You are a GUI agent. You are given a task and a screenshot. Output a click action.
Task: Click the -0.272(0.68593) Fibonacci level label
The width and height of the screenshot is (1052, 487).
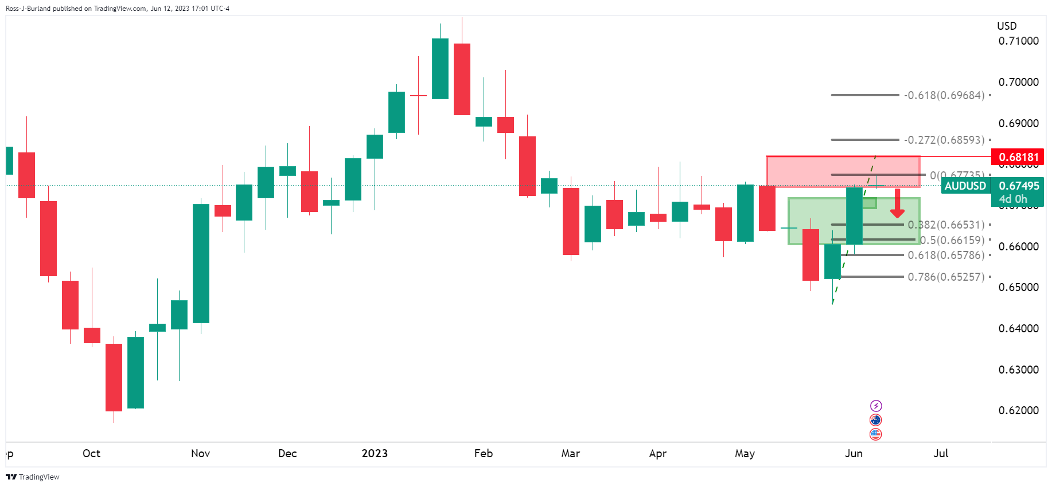(x=944, y=140)
